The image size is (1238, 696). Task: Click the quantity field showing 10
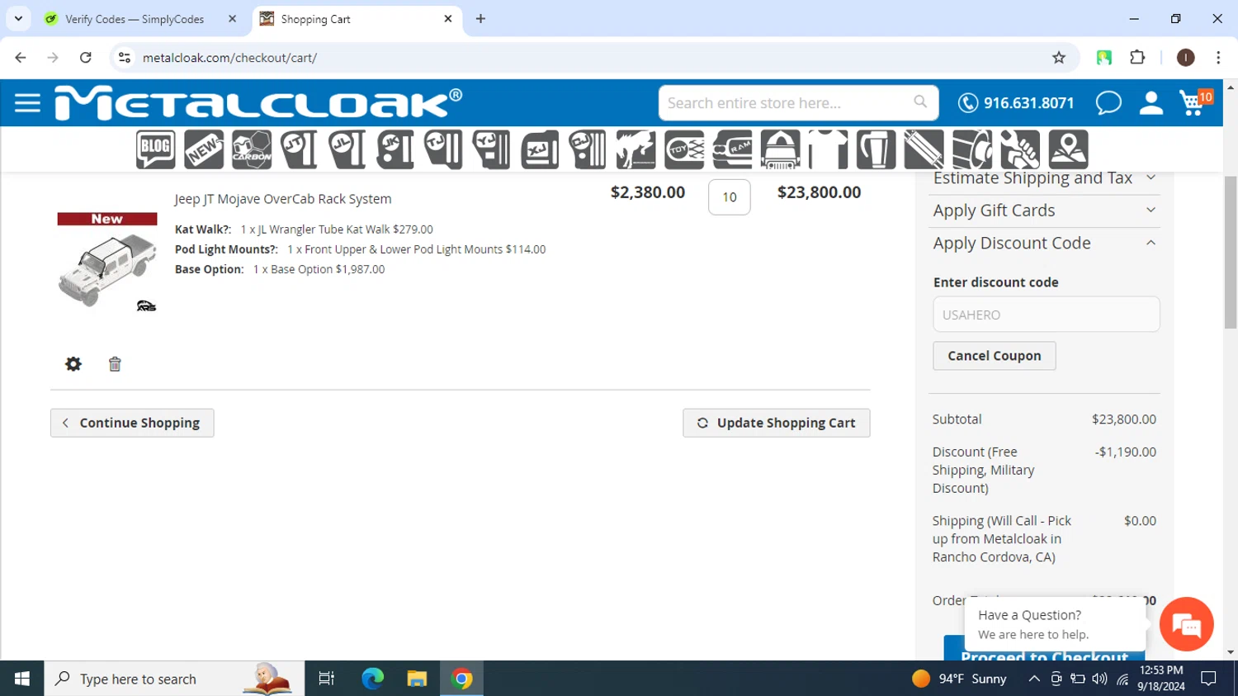[x=730, y=197]
